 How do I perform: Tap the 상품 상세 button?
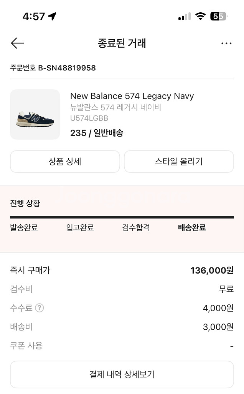tap(65, 162)
